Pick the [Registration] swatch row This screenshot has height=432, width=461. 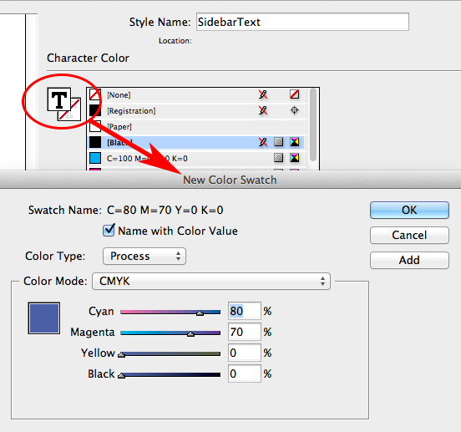197,111
